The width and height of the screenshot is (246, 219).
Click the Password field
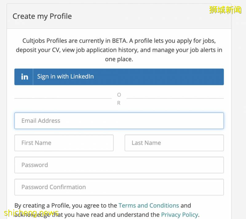coord(119,165)
